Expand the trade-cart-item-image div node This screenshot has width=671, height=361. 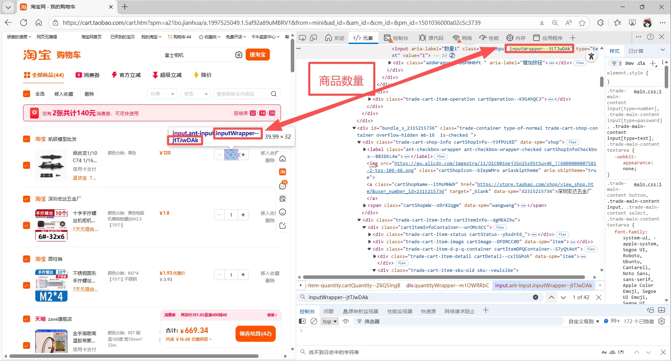(x=369, y=241)
